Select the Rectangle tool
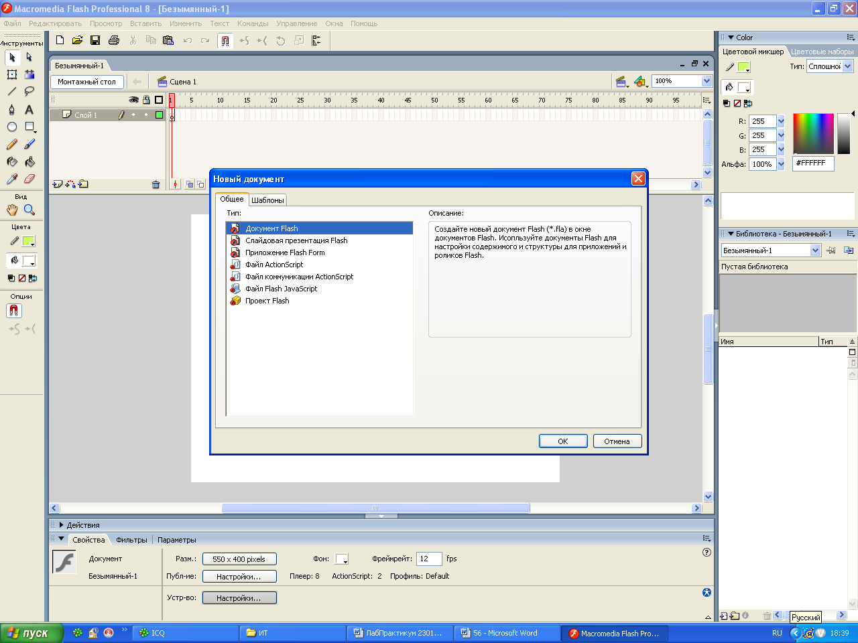 tap(29, 127)
